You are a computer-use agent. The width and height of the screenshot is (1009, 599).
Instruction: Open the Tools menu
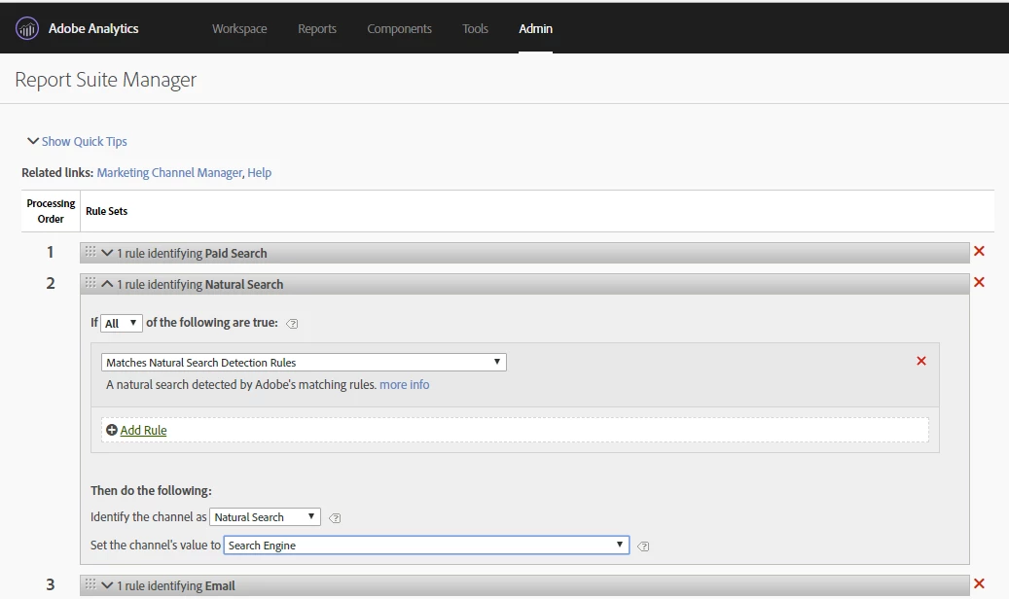[476, 28]
